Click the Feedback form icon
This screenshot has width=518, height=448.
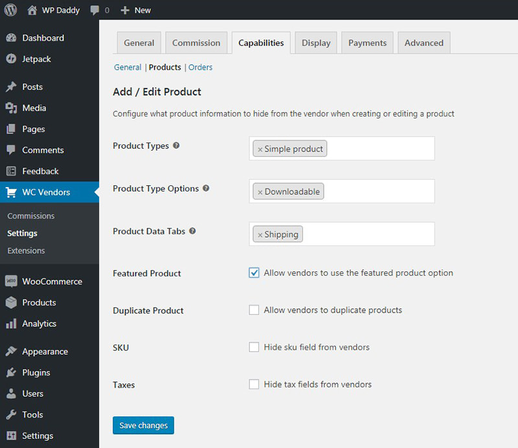point(11,171)
